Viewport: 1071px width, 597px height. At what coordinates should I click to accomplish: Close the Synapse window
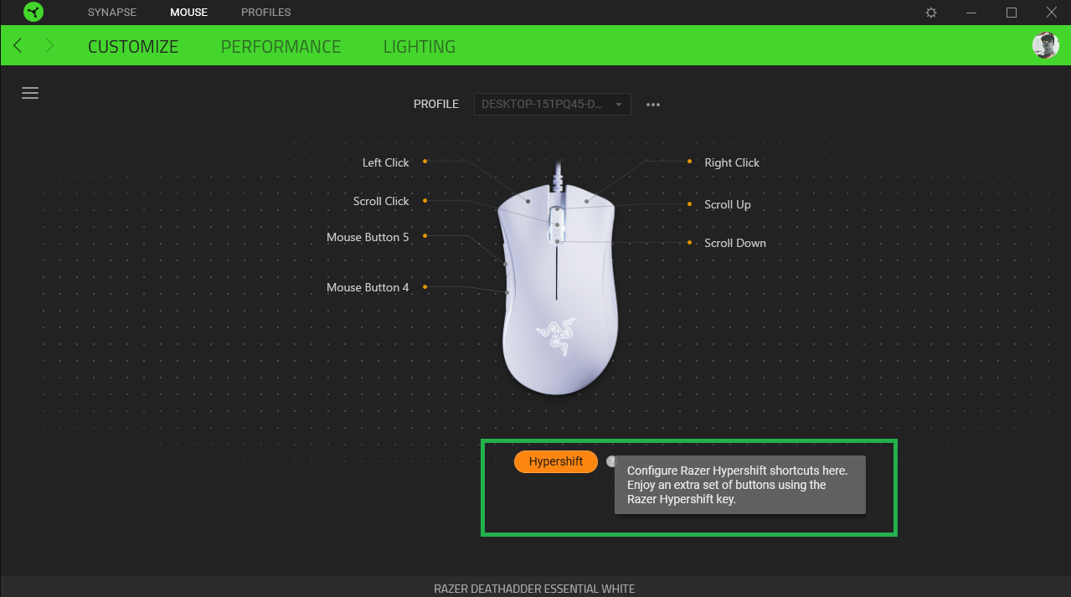(x=1052, y=13)
